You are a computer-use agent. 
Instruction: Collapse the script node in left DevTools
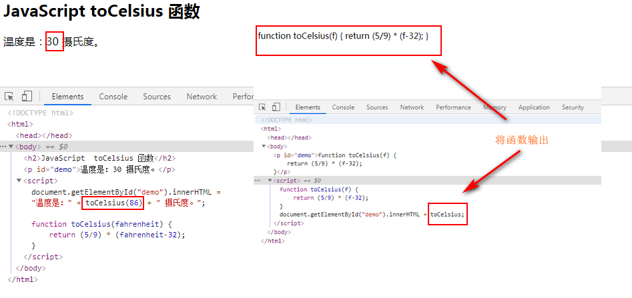pyautogui.click(x=19, y=181)
